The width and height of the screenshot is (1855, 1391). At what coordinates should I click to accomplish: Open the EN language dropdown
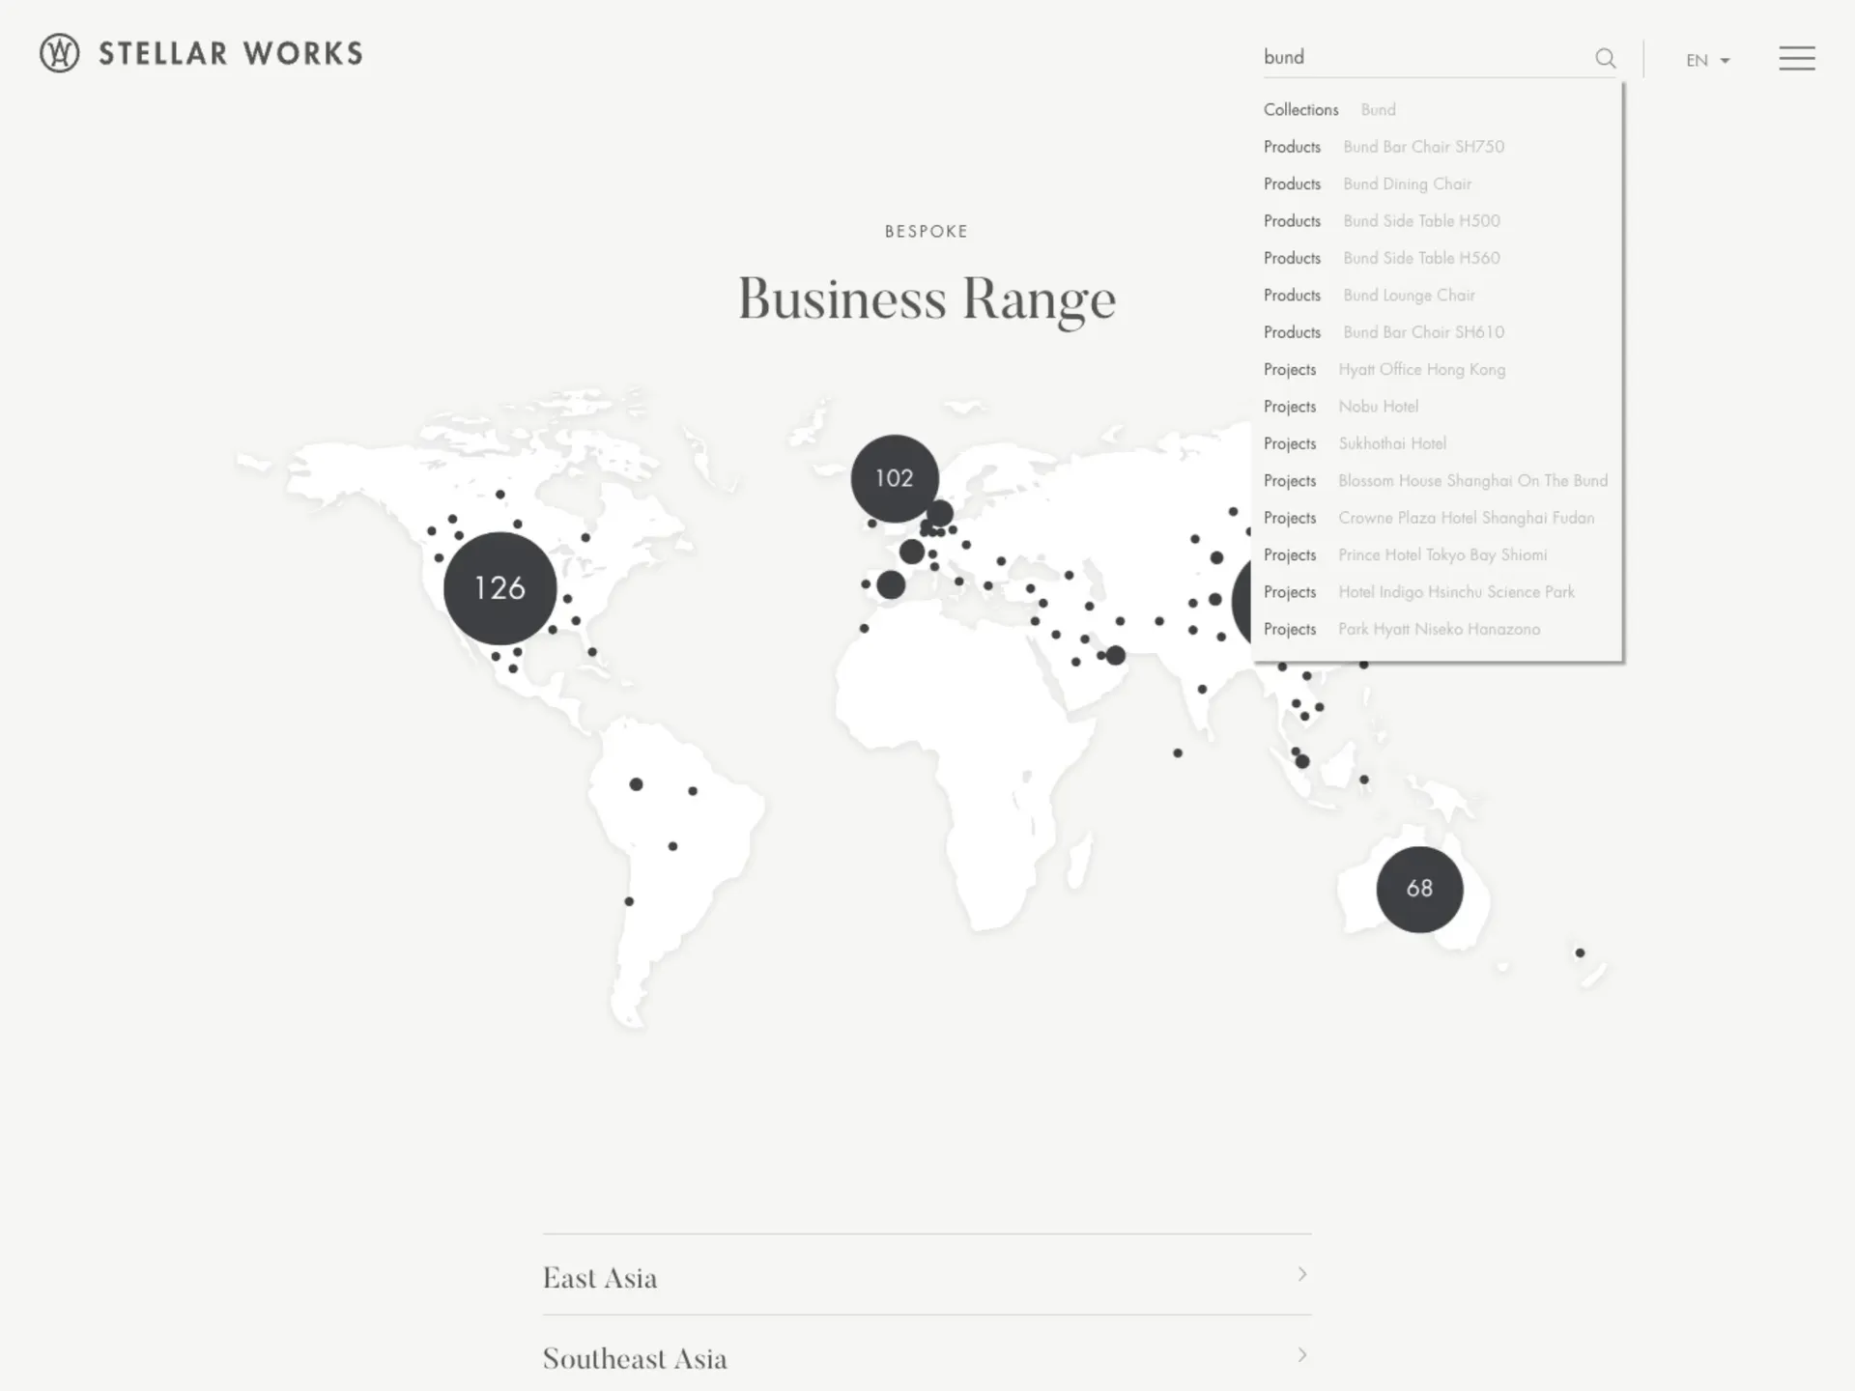click(1707, 60)
